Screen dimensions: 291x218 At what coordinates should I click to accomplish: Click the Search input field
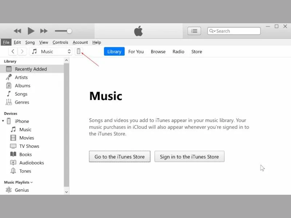pos(234,31)
